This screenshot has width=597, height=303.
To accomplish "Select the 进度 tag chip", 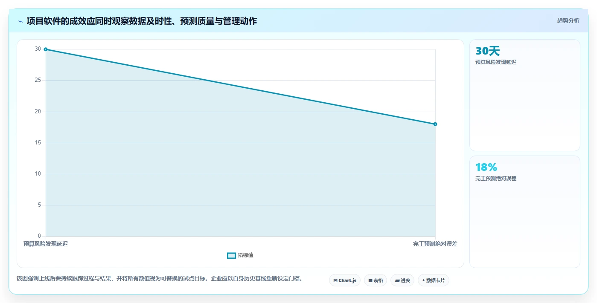I will (402, 280).
